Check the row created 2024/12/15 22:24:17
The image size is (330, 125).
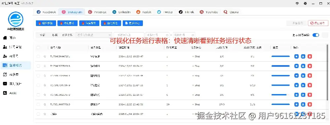pos(38,95)
